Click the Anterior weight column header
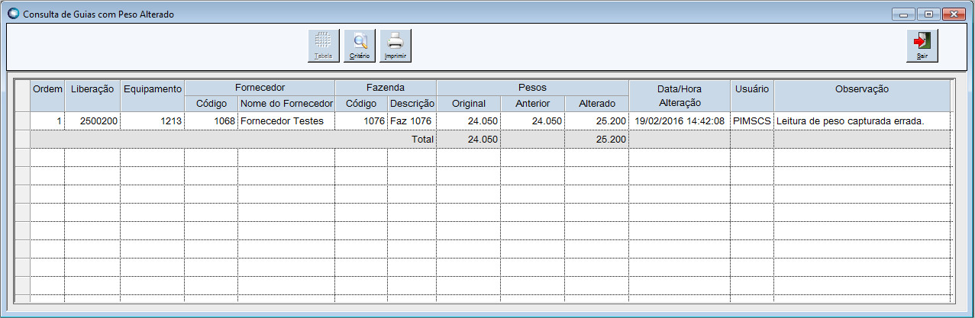Screen dimensions: 975x318 (533, 103)
